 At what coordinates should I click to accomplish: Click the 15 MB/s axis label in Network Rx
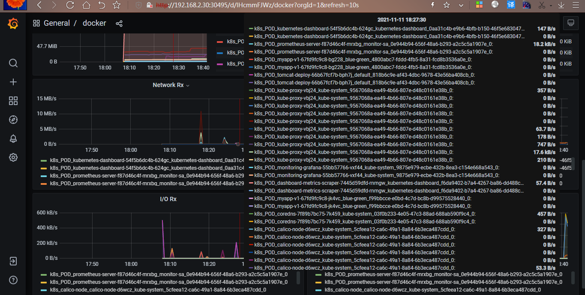[x=47, y=99]
